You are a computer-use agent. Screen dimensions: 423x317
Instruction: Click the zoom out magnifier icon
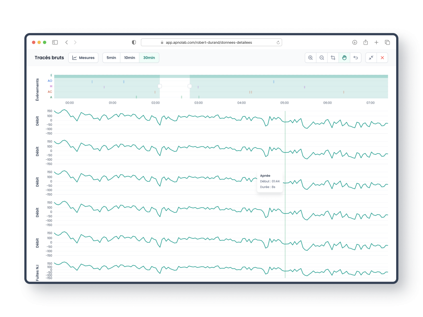[322, 58]
